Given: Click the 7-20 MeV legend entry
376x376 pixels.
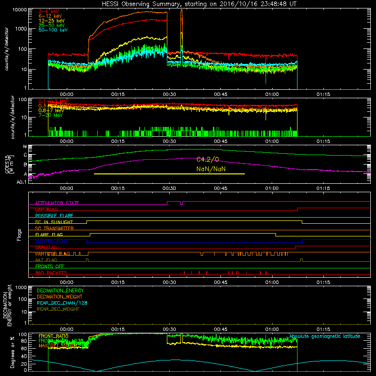Looking at the screenshot, I should coord(50,115).
